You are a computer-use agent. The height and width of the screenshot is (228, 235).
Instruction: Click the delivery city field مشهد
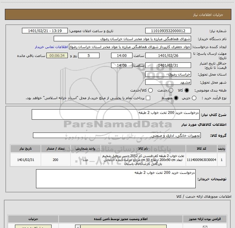click(x=168, y=82)
